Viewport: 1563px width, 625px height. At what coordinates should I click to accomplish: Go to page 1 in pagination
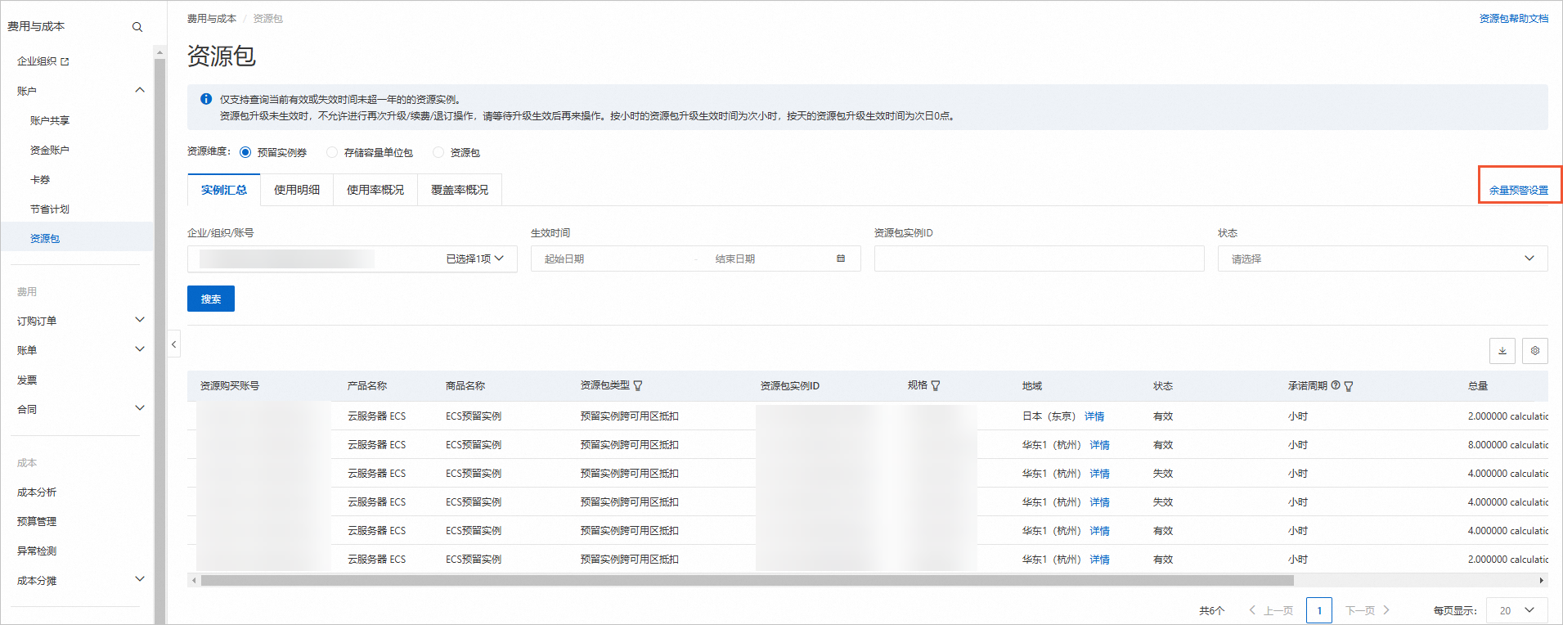click(1319, 610)
